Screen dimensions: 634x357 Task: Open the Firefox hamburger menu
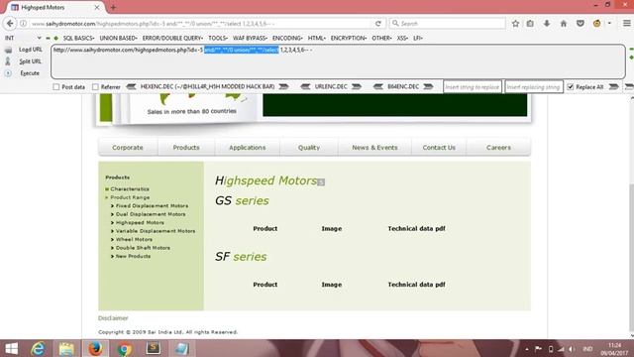pyautogui.click(x=626, y=24)
